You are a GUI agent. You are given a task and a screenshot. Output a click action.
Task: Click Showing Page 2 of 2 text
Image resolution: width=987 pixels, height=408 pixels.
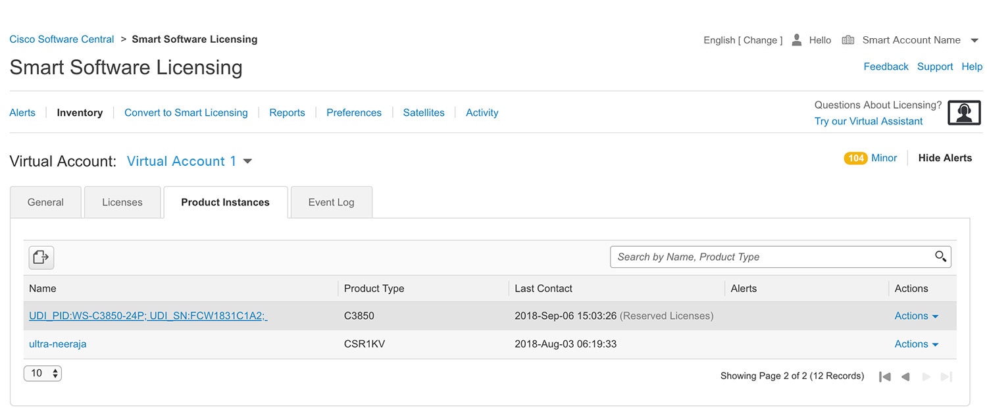pyautogui.click(x=792, y=376)
